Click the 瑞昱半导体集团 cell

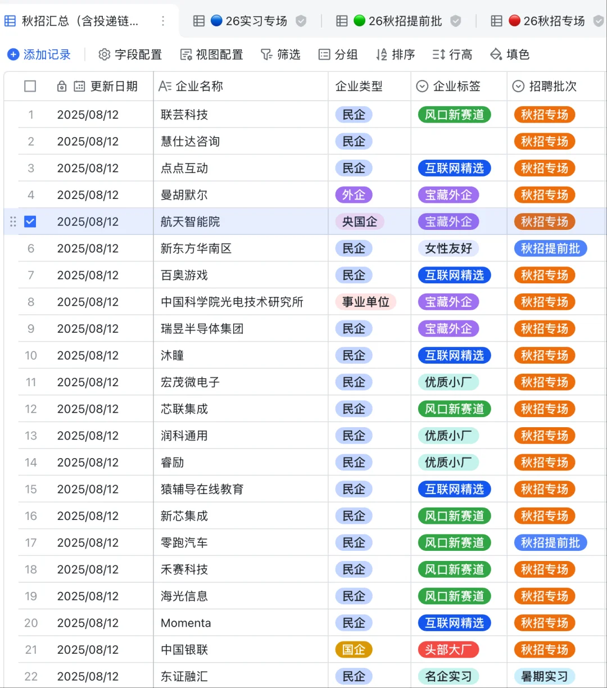[241, 329]
